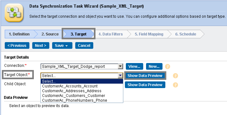Create a New connection
Screen dimensions: 227x115
[x=154, y=67]
